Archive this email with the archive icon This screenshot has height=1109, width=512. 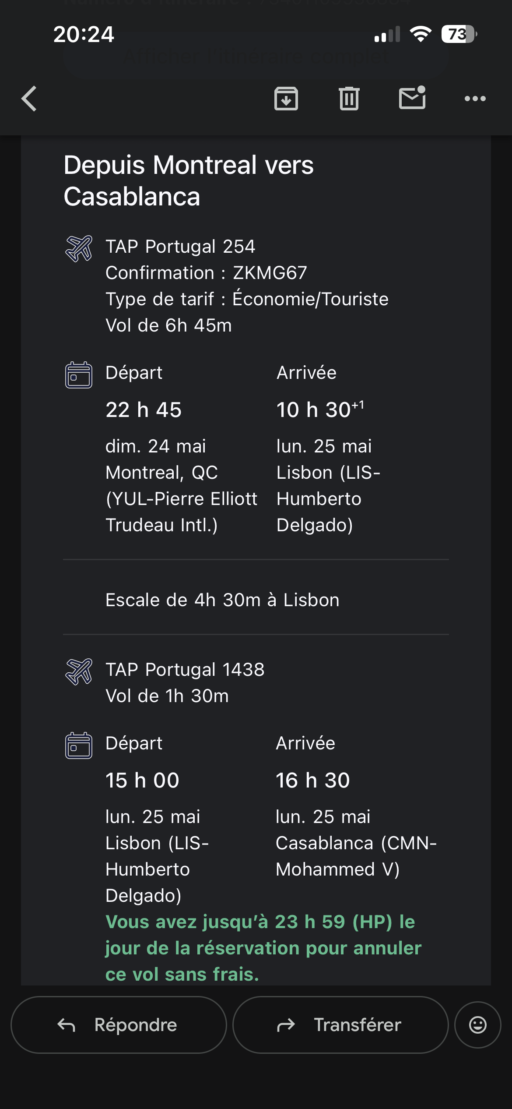(286, 99)
